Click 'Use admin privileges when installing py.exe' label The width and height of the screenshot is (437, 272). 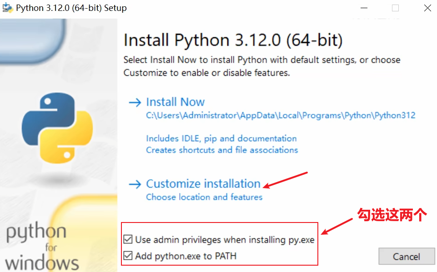point(225,240)
